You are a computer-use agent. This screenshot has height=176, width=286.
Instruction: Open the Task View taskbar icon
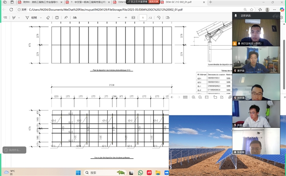tap(131, 173)
